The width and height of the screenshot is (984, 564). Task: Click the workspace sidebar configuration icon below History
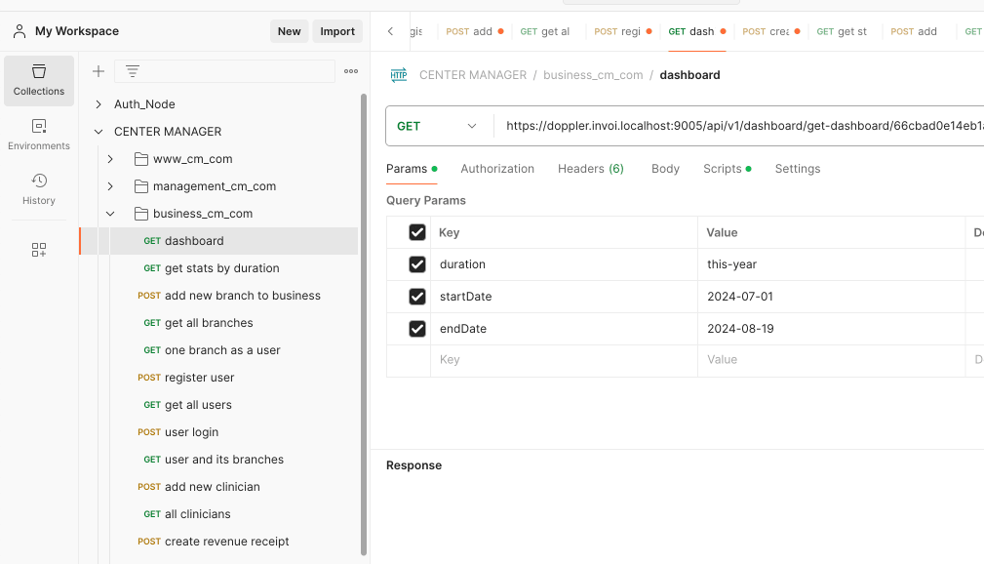[x=38, y=249]
